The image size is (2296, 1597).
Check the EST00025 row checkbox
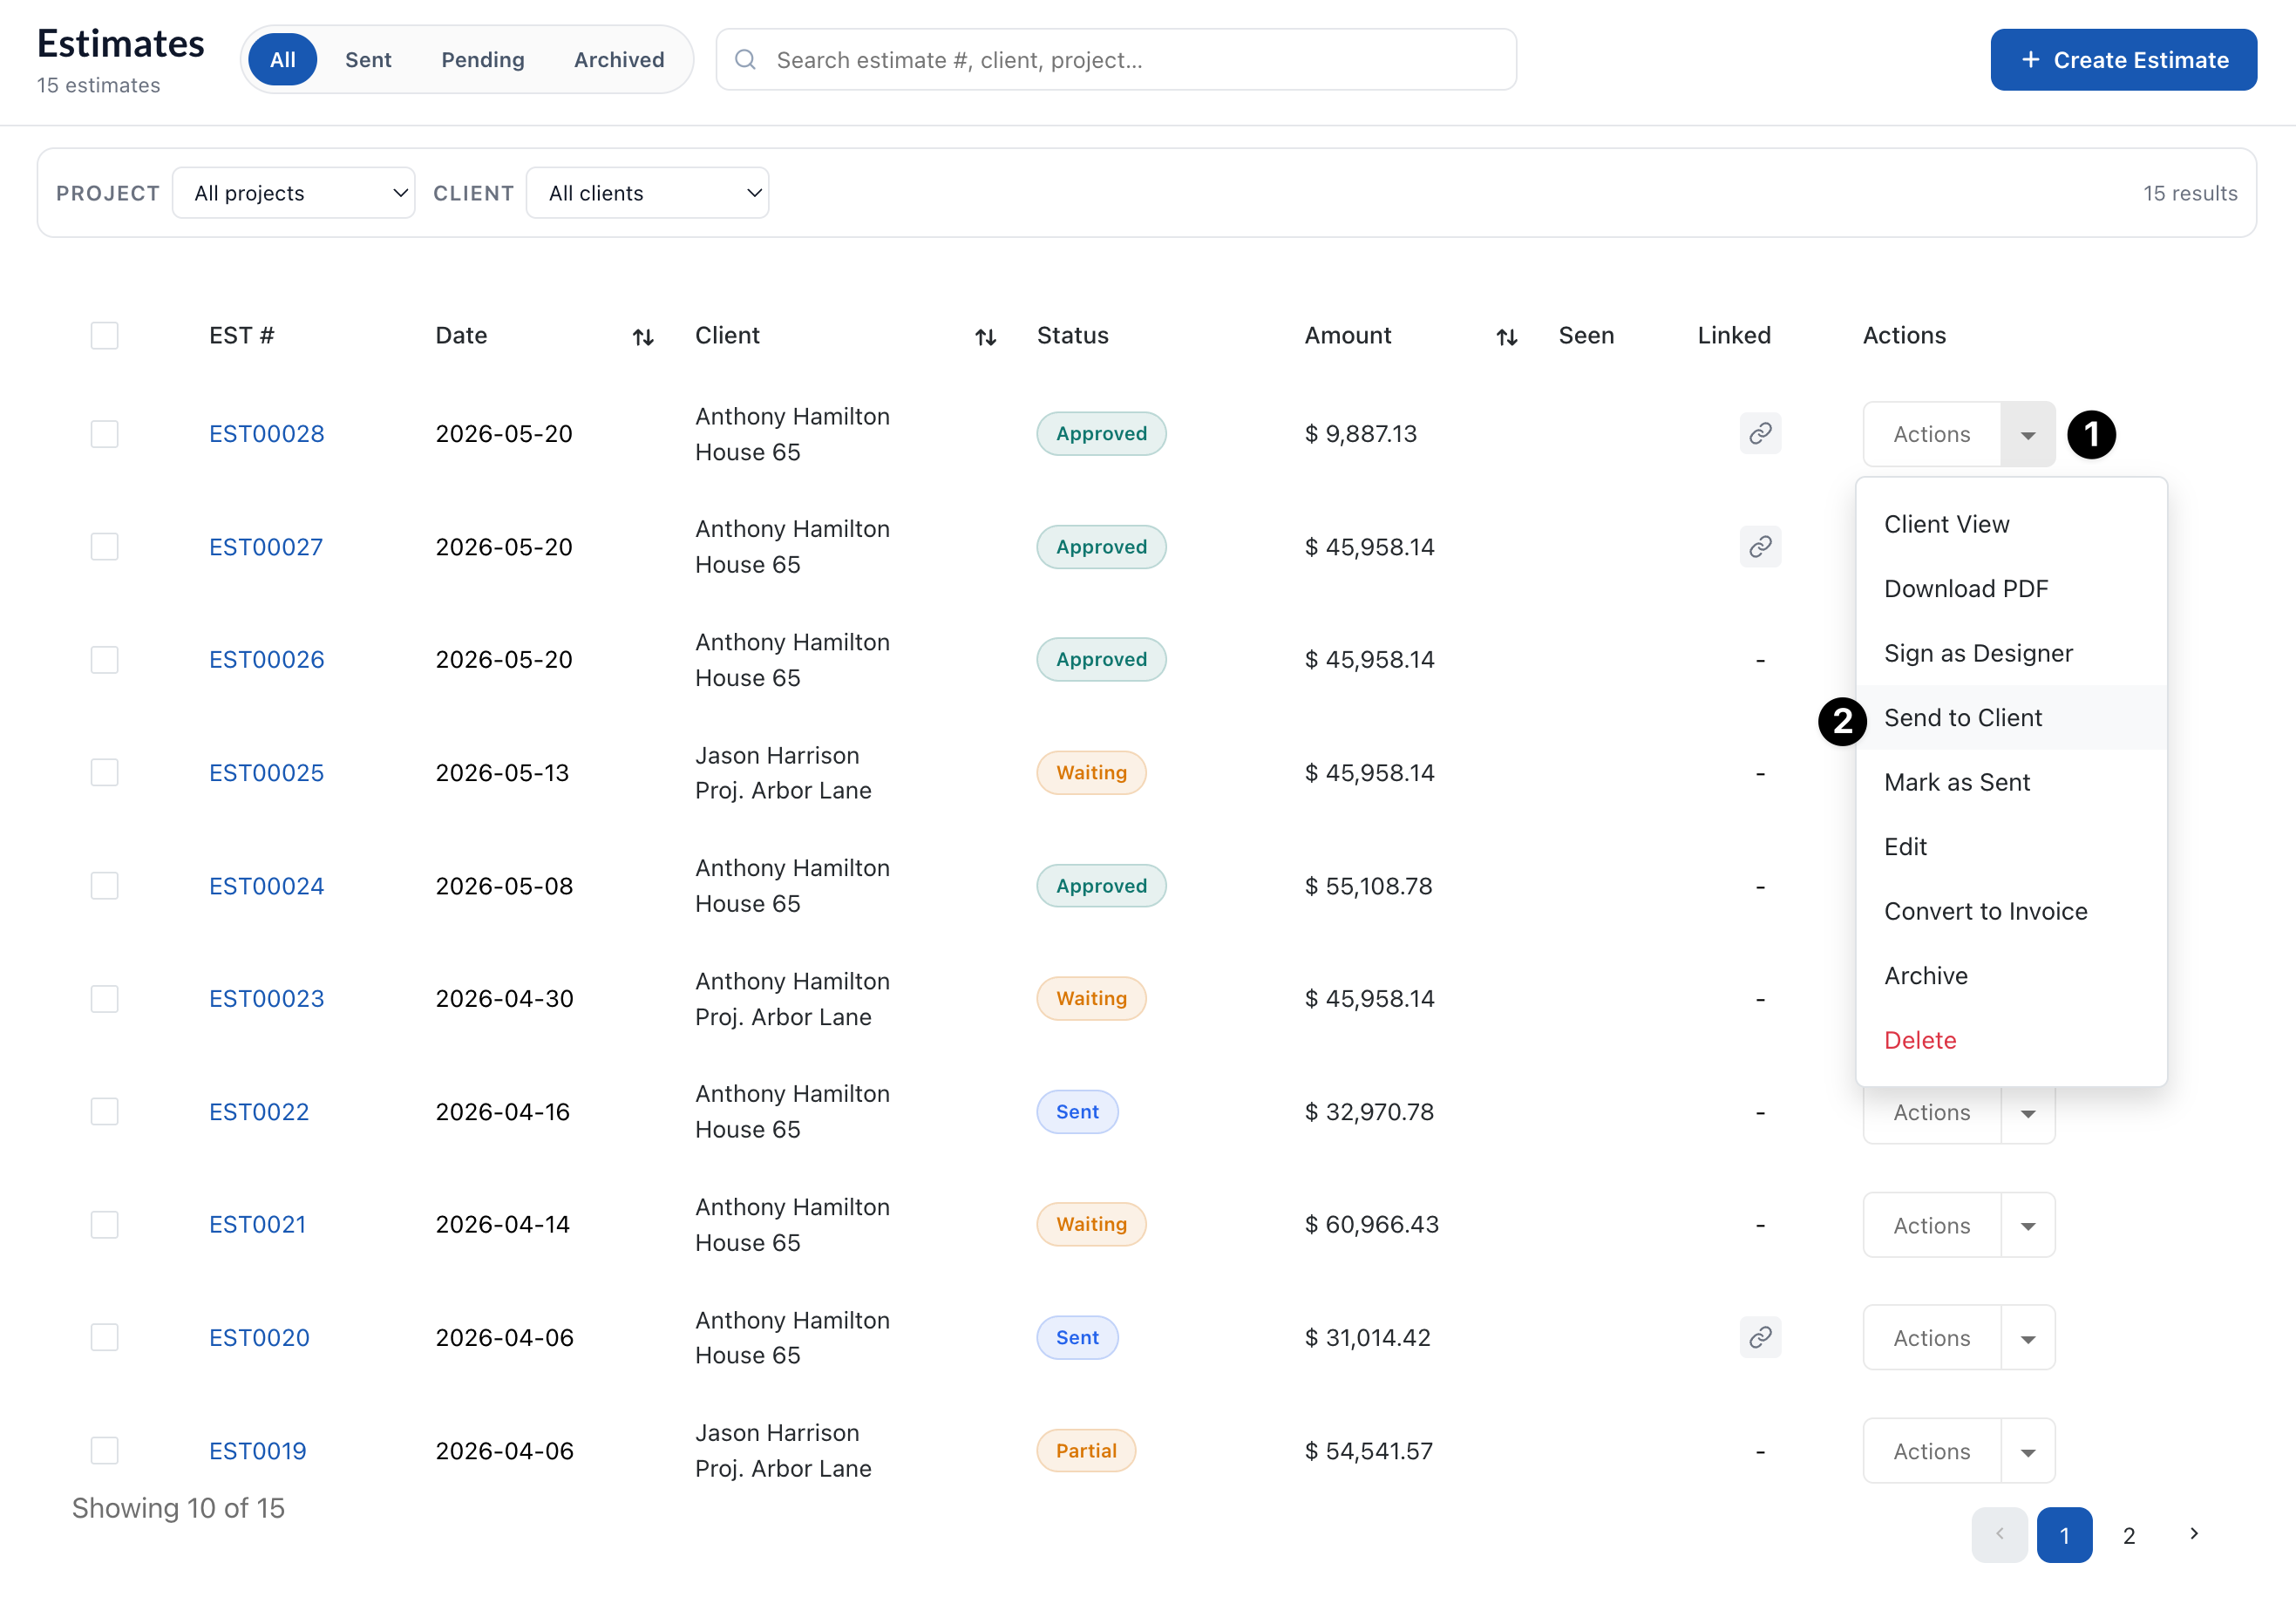tap(104, 772)
